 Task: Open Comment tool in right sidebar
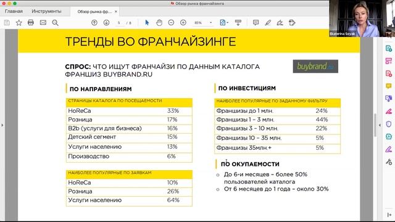point(389,86)
